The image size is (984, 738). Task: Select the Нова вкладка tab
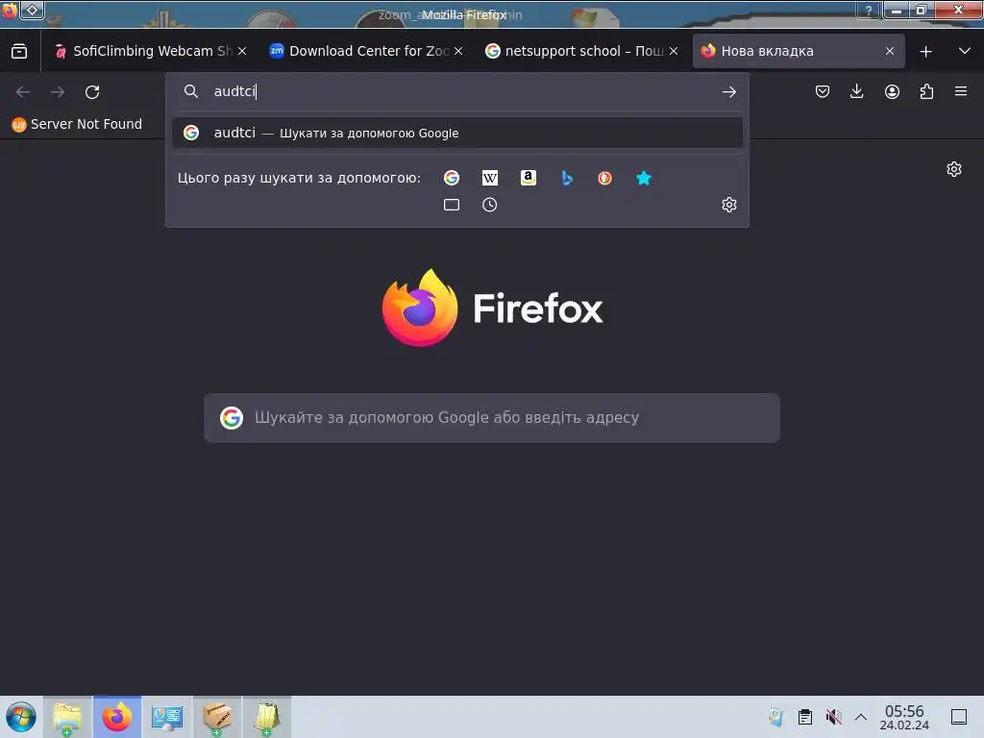799,52
